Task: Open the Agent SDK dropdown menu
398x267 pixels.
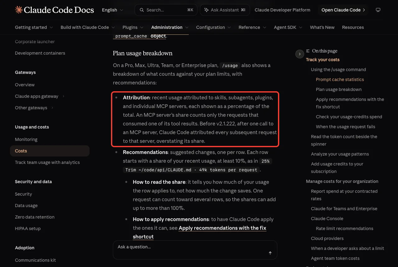Action: 288,27
